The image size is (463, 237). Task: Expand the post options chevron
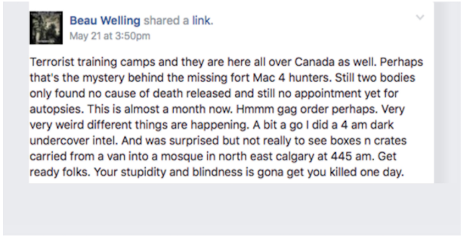click(421, 17)
